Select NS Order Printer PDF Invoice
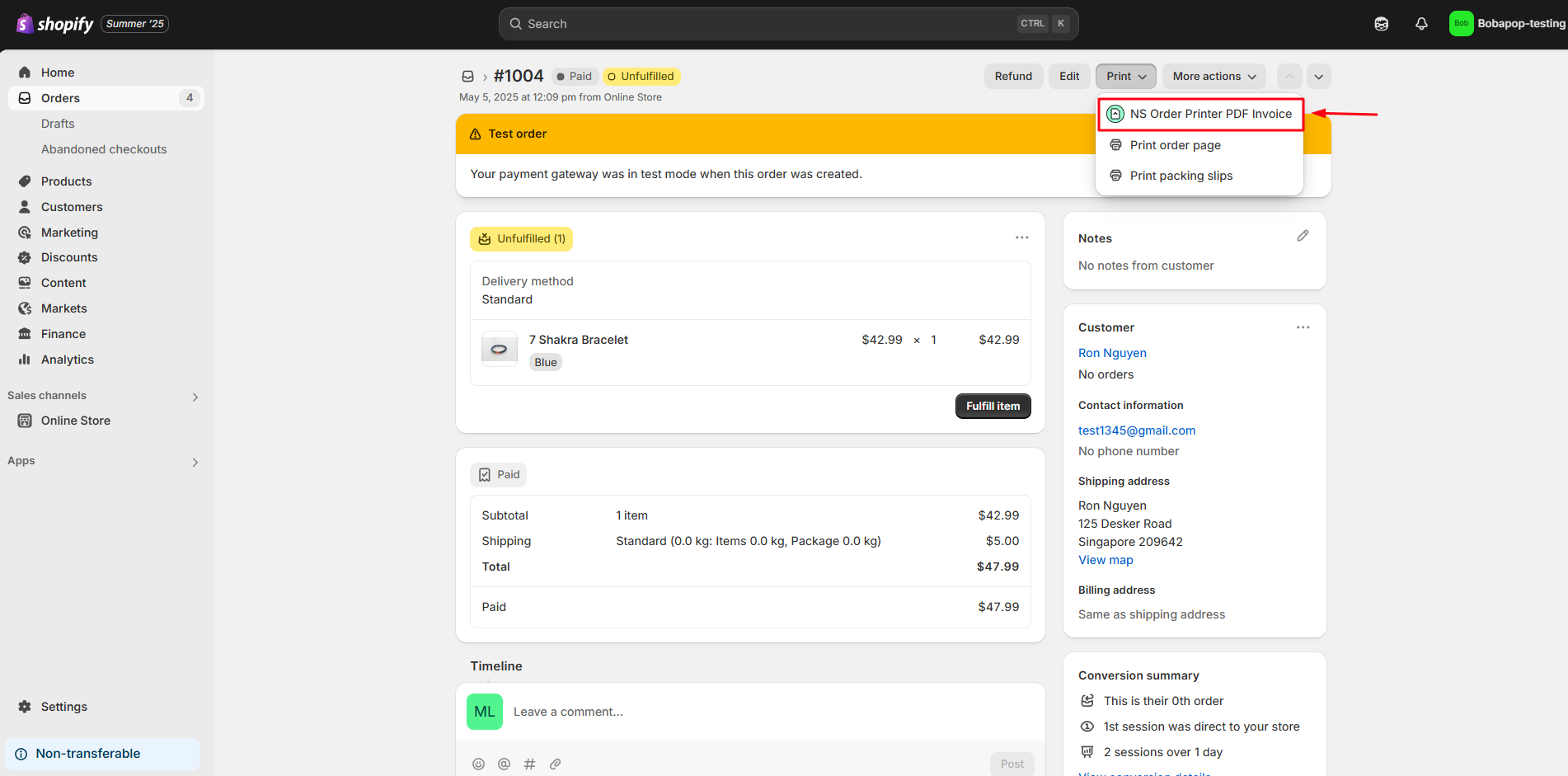 (x=1209, y=114)
